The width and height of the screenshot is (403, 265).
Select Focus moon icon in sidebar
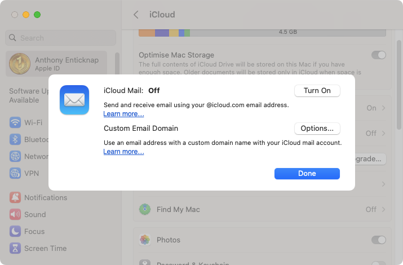[x=15, y=231]
